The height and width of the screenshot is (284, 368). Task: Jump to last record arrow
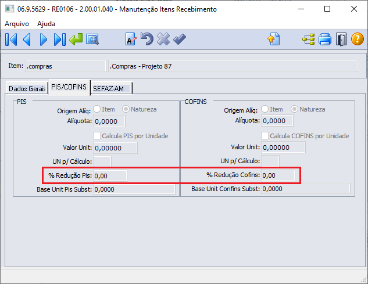pyautogui.click(x=60, y=39)
